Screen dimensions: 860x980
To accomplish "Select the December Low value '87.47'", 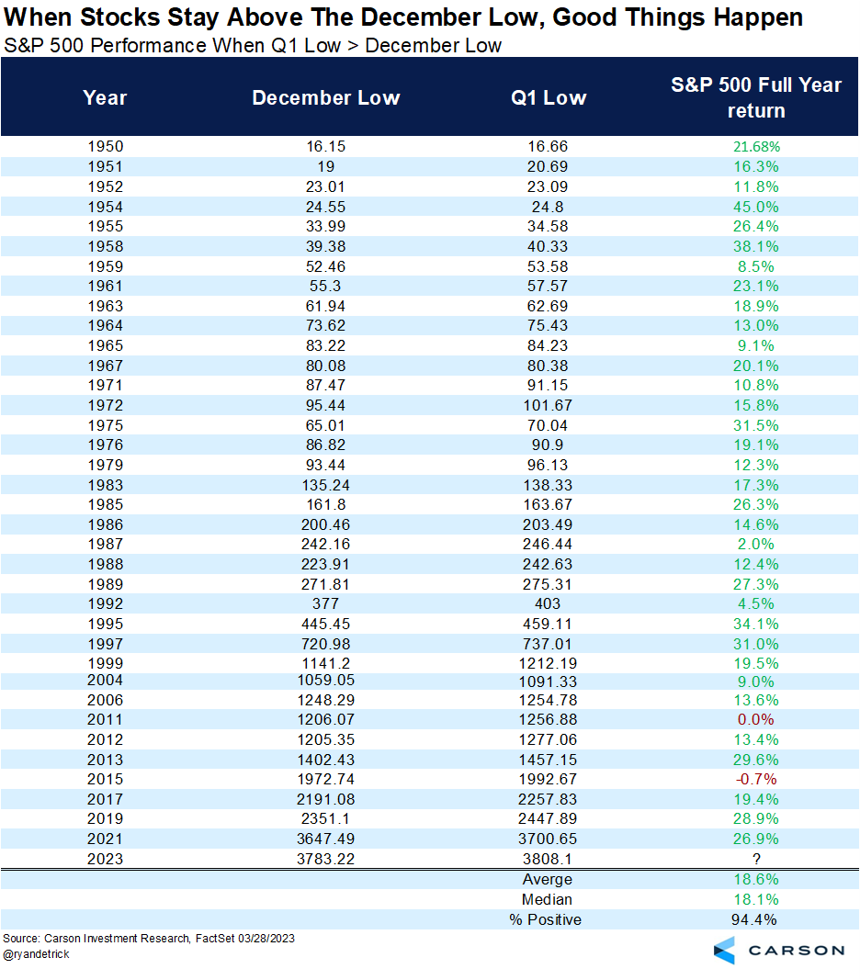I will click(x=326, y=385).
